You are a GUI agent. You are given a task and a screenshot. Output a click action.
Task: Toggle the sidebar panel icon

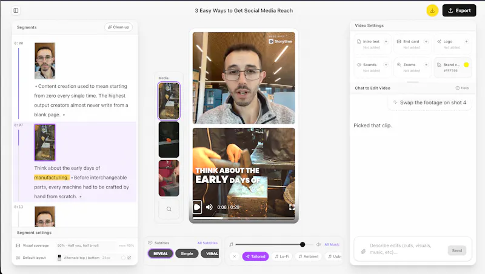[x=16, y=10]
